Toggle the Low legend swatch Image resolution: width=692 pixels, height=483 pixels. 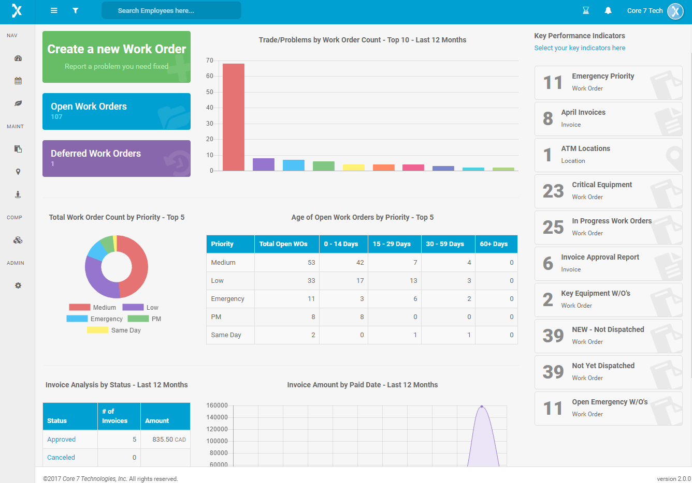[133, 307]
